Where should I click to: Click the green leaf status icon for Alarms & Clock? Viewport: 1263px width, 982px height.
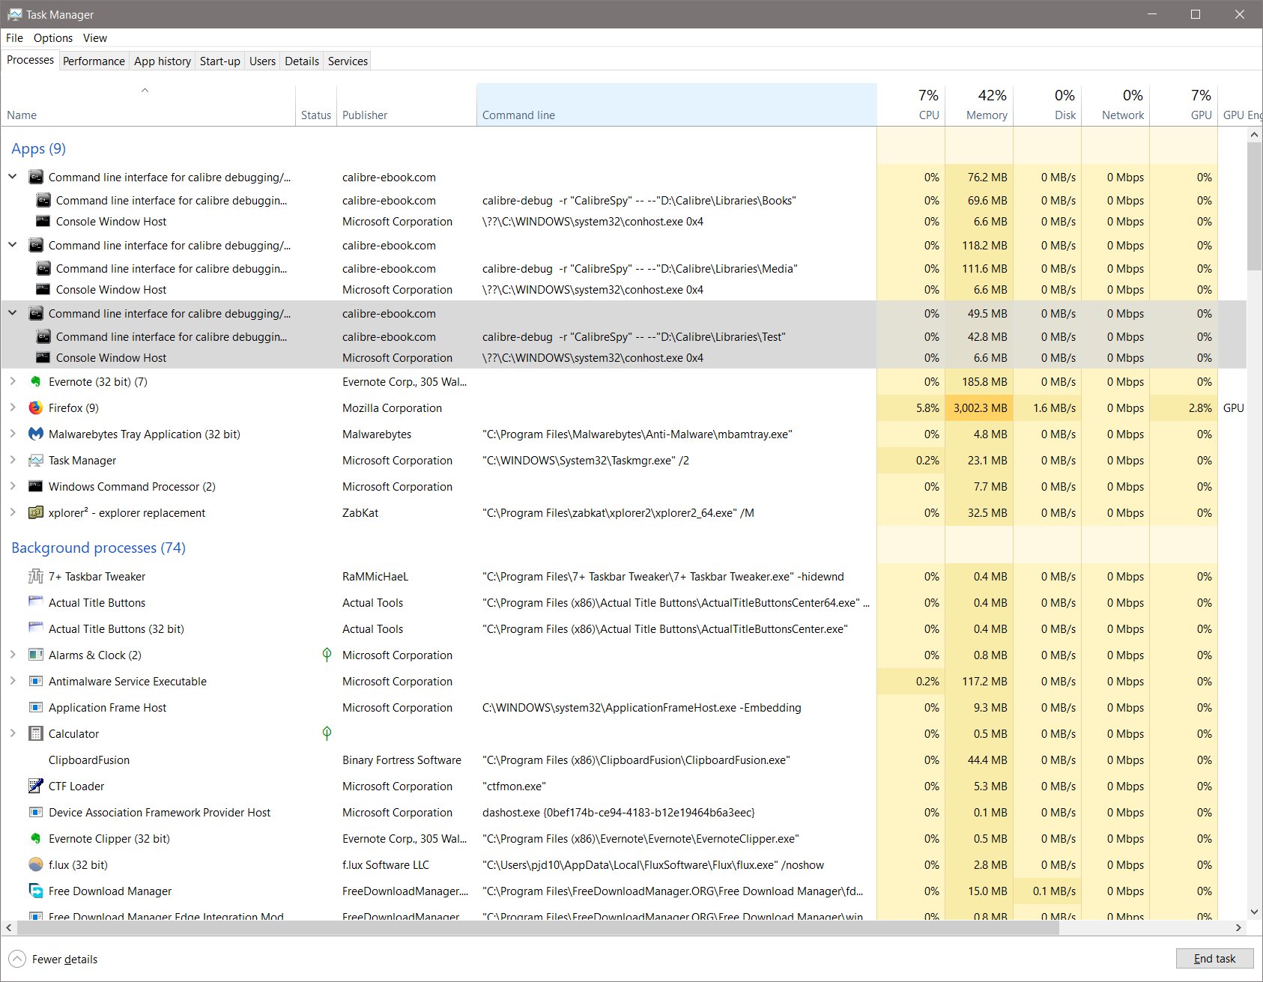[327, 655]
